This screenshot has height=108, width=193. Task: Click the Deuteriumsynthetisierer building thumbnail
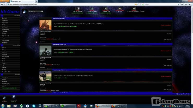pyautogui.click(x=45, y=76)
